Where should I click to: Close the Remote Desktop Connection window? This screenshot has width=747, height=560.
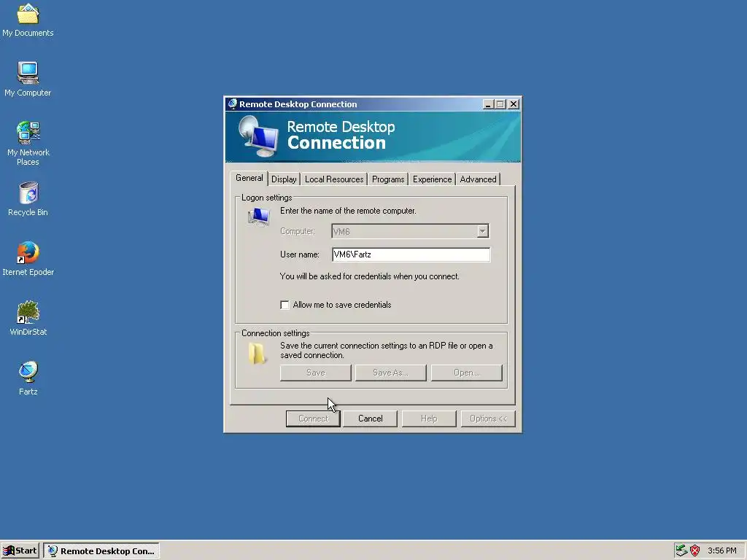coord(513,104)
